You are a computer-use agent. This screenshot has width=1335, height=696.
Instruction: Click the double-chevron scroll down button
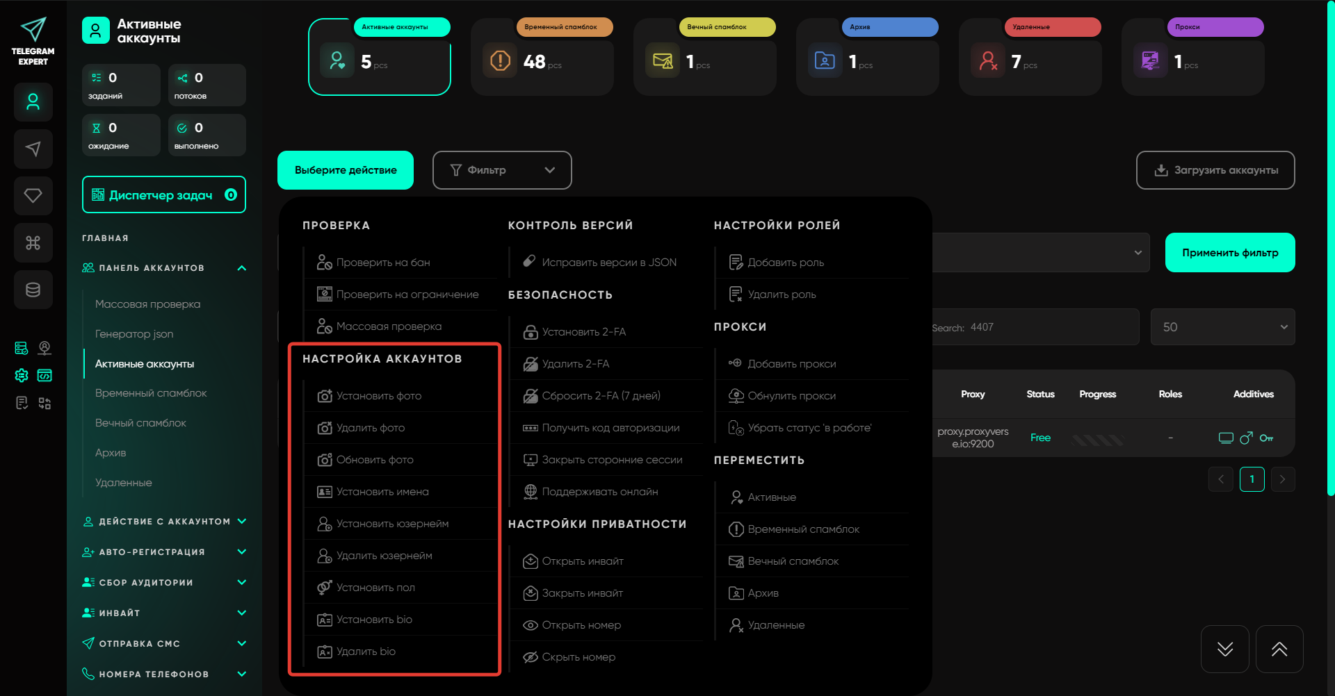1224,649
